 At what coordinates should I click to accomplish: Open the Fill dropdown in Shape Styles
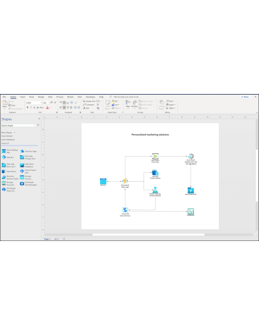tap(115, 101)
